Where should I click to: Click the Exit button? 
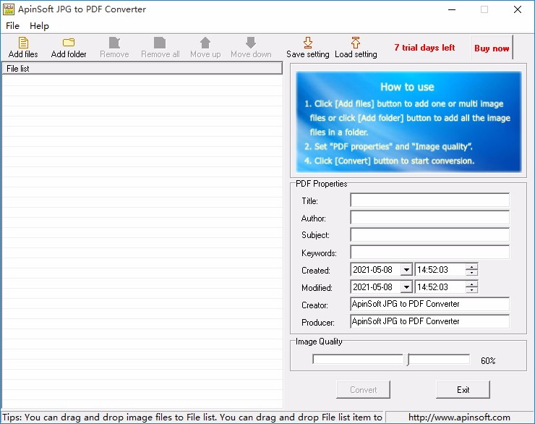click(463, 389)
